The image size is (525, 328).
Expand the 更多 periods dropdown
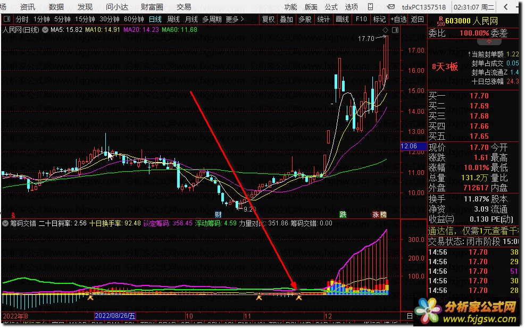point(235,20)
